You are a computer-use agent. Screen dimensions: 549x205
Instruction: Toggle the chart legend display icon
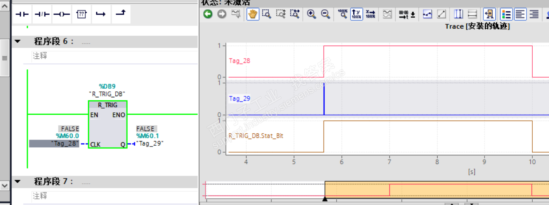coord(489,14)
